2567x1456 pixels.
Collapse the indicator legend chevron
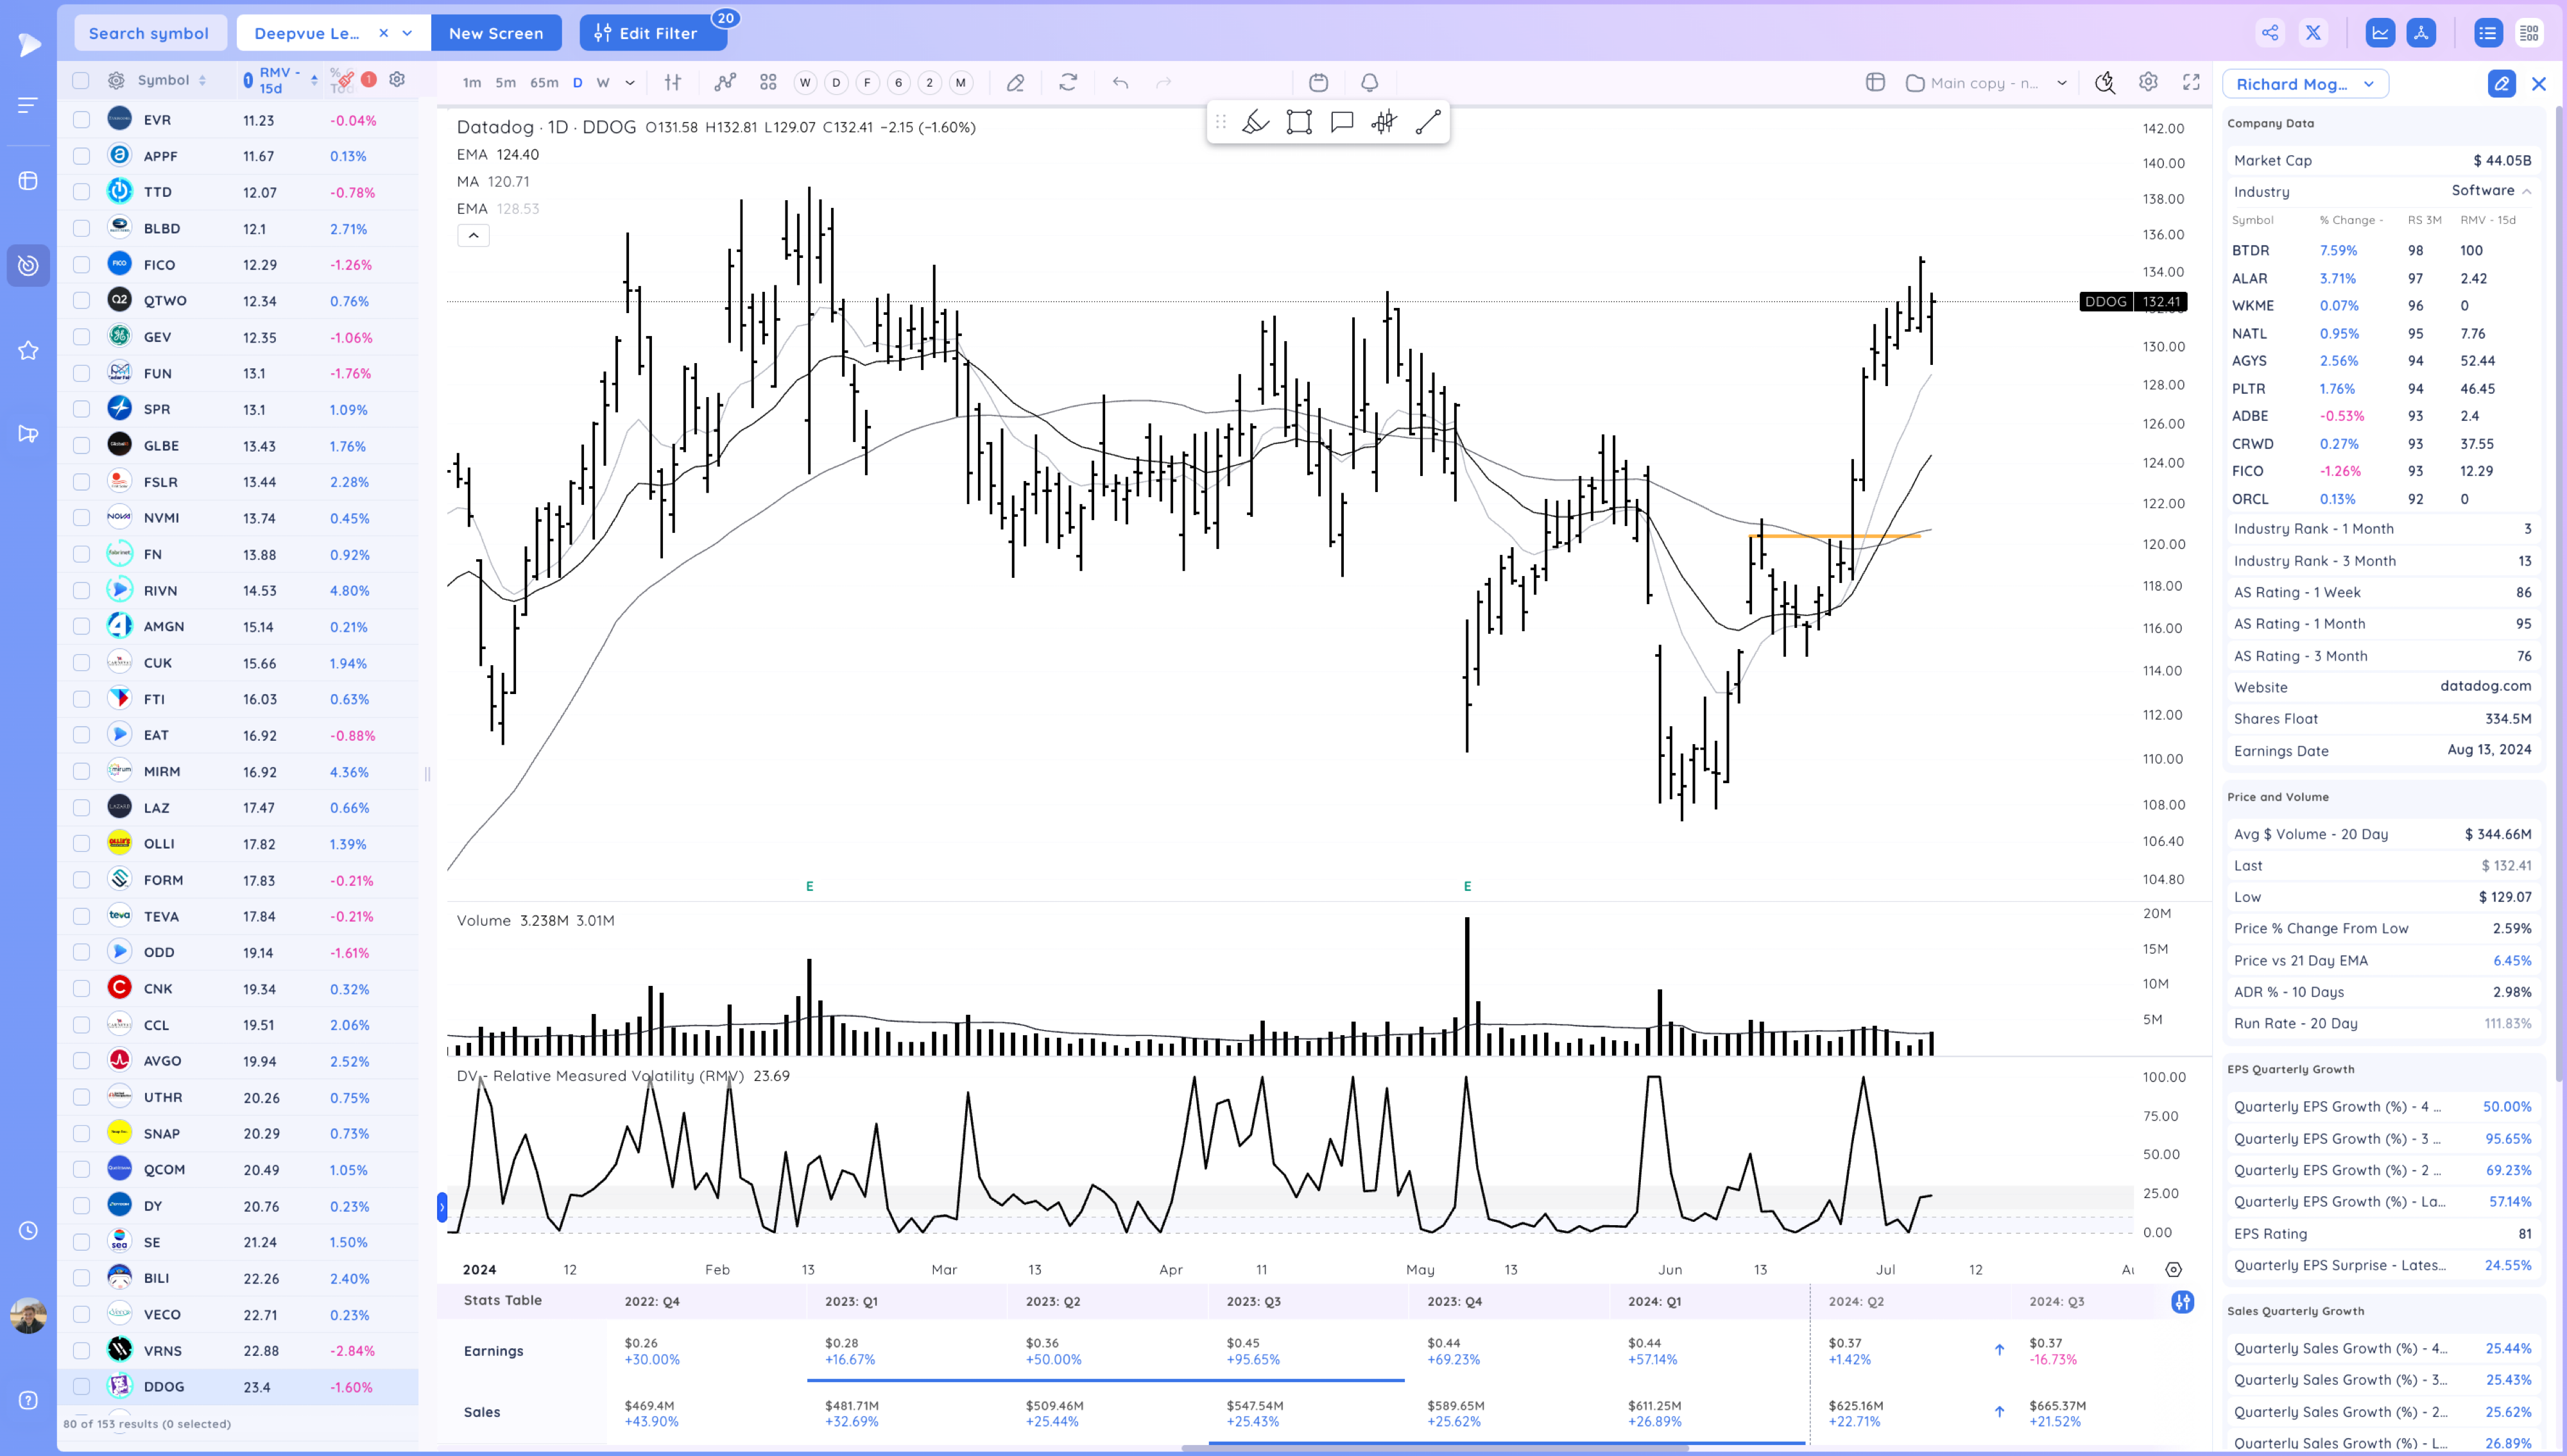(x=473, y=235)
